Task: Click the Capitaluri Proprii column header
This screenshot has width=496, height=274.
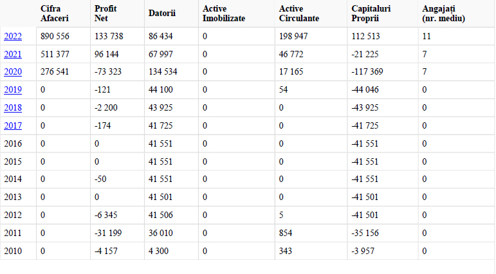Action: click(383, 14)
